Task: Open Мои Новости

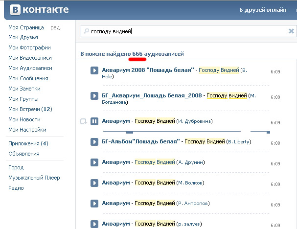Action: click(x=24, y=119)
